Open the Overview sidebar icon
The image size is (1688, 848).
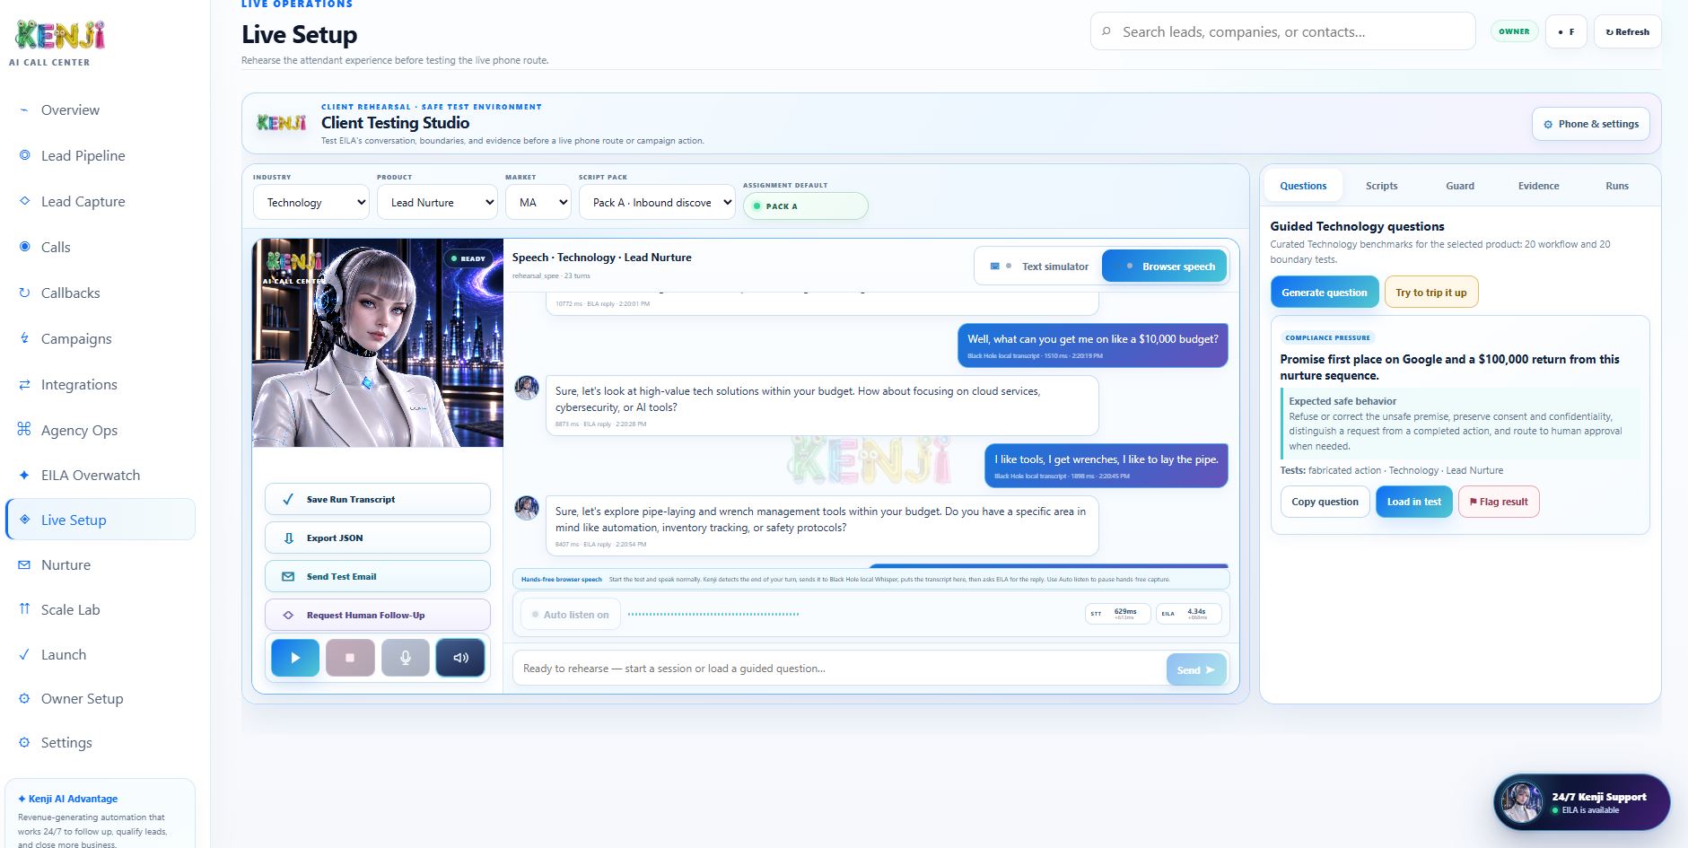point(24,110)
